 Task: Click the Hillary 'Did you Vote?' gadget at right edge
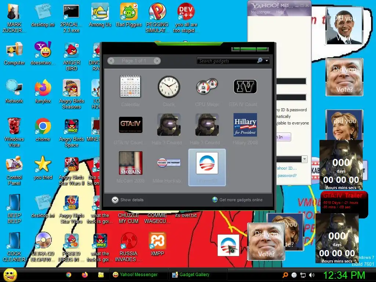344,125
